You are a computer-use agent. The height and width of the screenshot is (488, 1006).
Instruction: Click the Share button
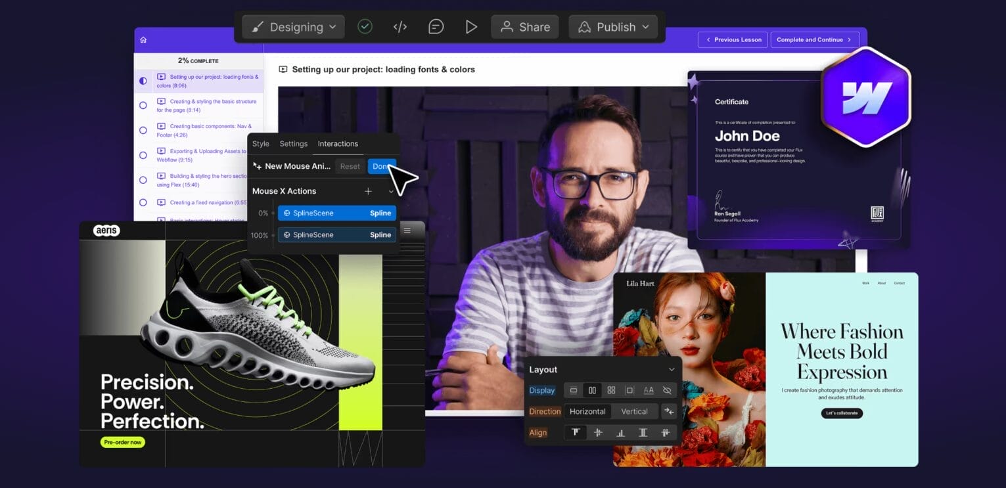[524, 27]
